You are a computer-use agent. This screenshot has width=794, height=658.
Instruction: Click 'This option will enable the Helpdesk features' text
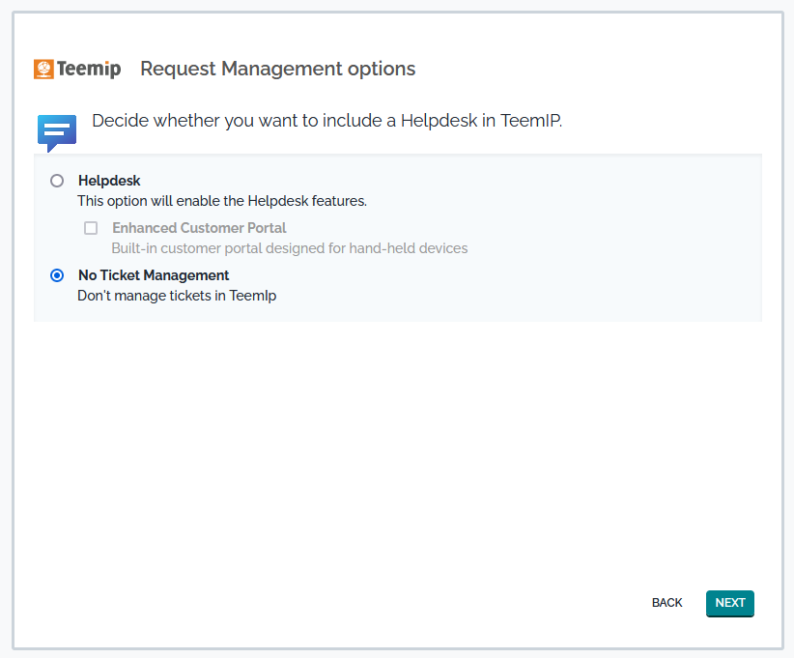click(222, 201)
